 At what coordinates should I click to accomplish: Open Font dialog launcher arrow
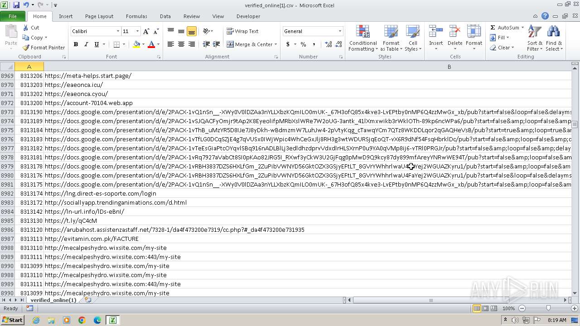pos(159,57)
